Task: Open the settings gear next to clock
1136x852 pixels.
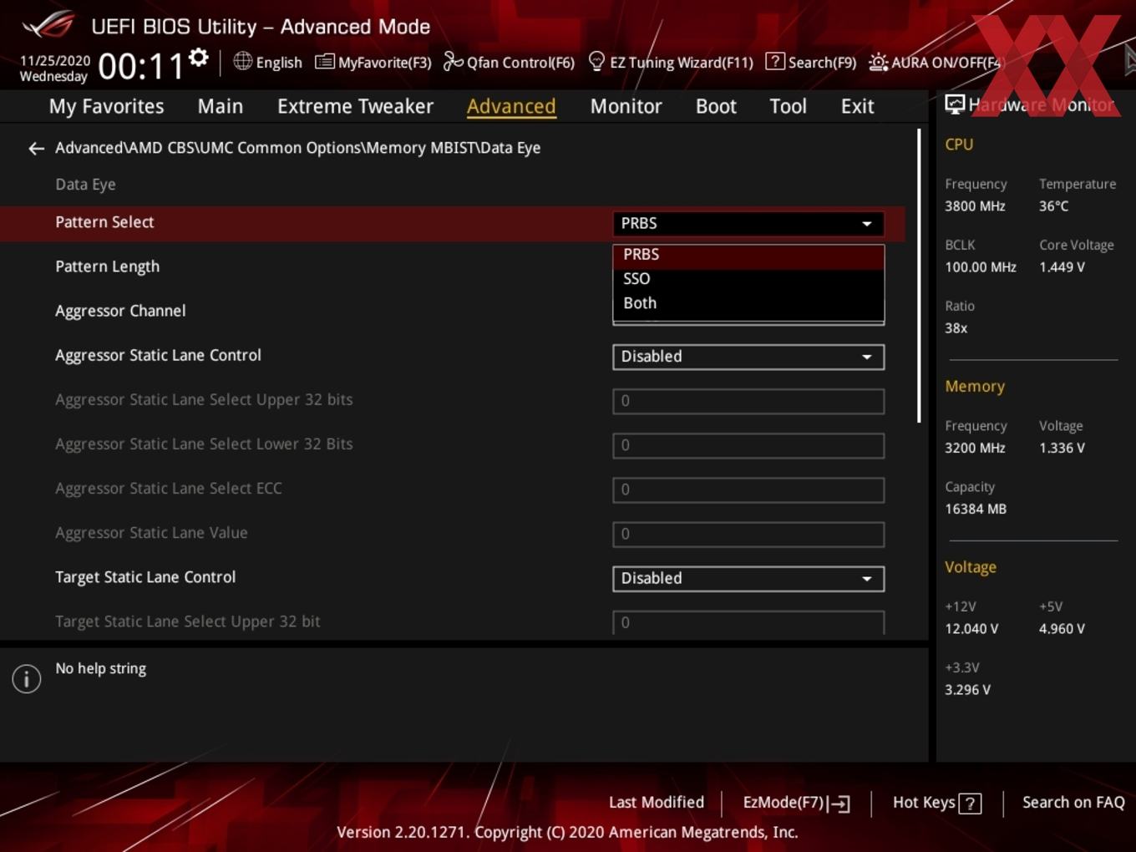Action: [x=199, y=58]
